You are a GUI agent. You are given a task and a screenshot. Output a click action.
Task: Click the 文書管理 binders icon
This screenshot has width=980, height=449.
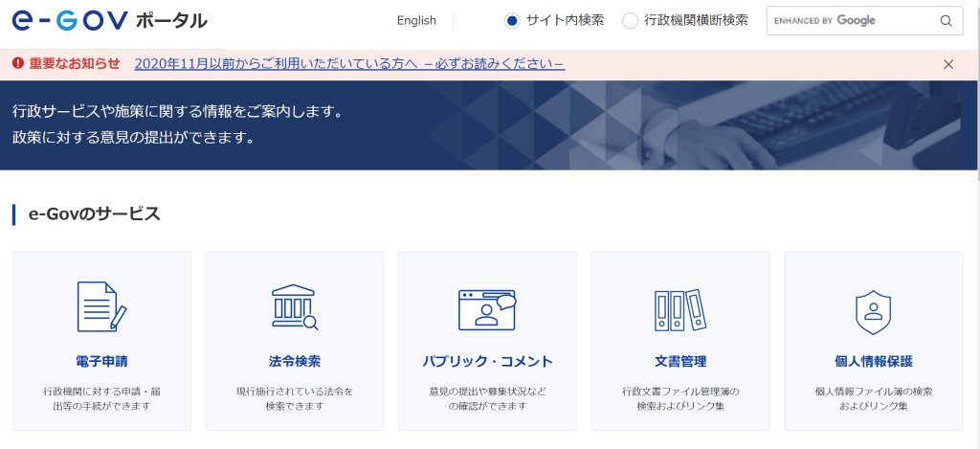[x=679, y=308]
